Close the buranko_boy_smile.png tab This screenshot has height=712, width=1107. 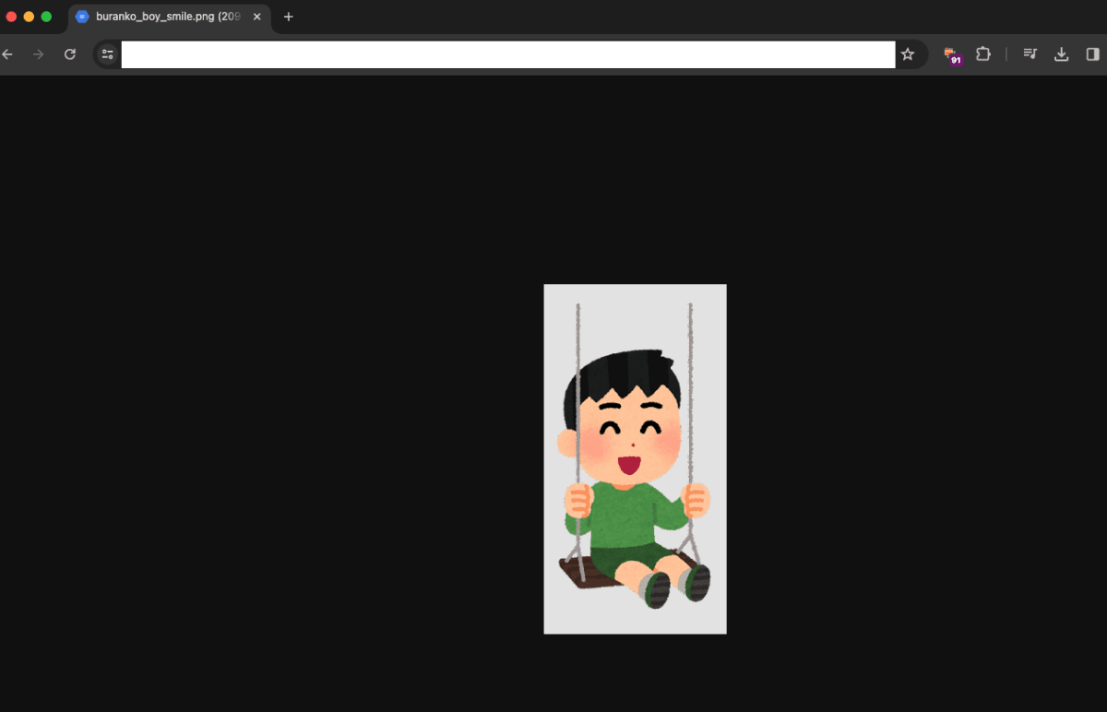pos(257,17)
